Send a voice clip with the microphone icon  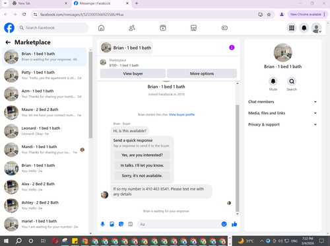tap(102, 224)
